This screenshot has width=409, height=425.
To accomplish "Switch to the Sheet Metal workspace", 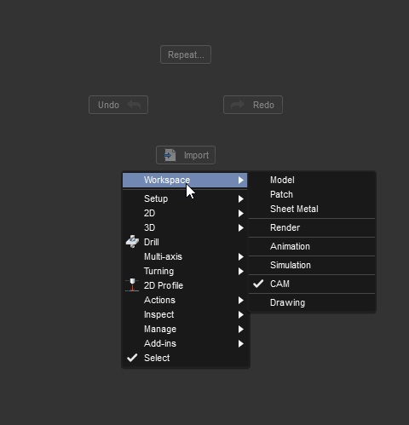I will pyautogui.click(x=313, y=209).
